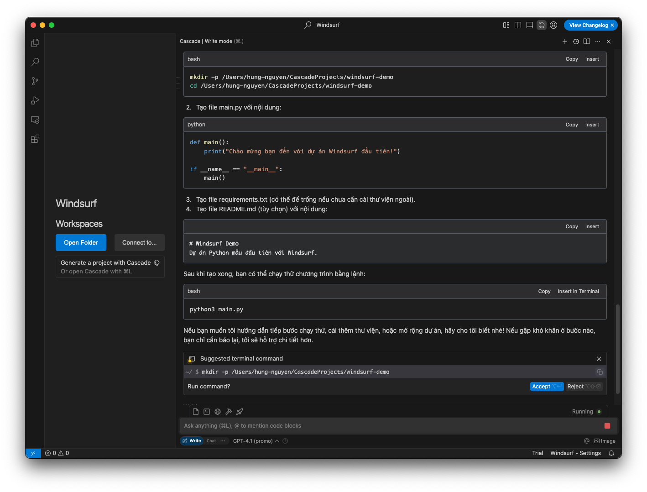Open Cascade conversation history icon
Image resolution: width=647 pixels, height=492 pixels.
(x=576, y=42)
